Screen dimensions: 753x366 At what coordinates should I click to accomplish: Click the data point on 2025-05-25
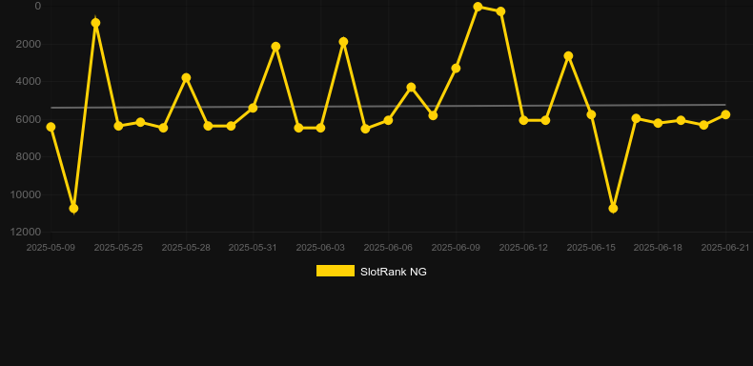click(x=118, y=126)
